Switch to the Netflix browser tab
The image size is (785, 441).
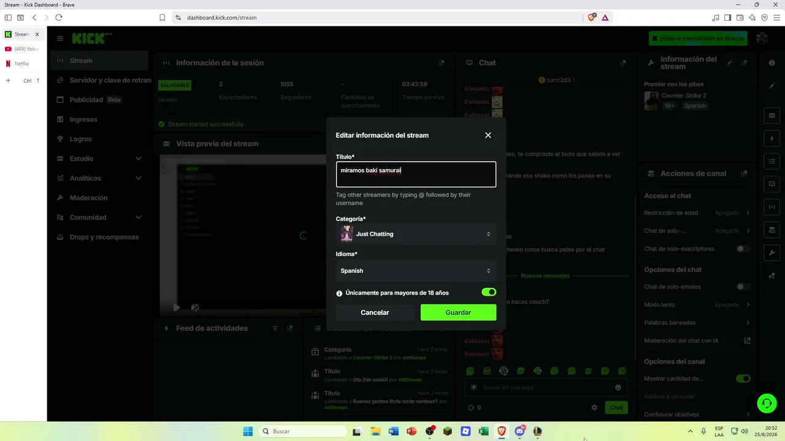click(23, 64)
